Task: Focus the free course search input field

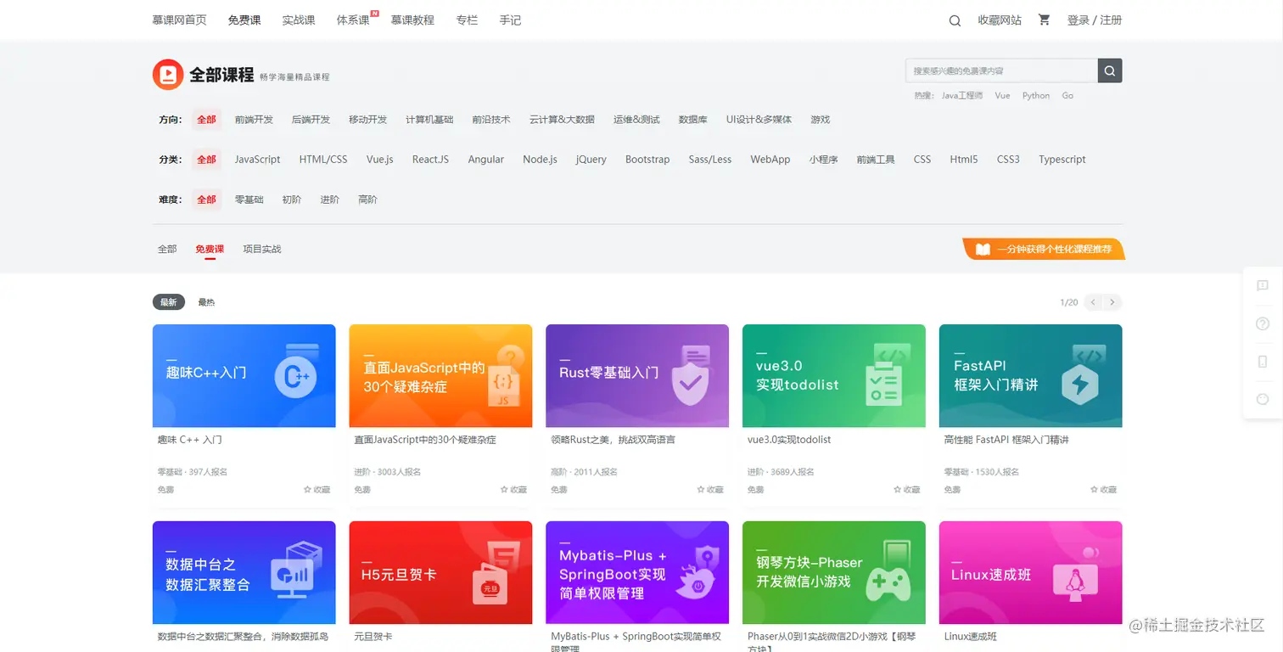Action: [x=1002, y=70]
